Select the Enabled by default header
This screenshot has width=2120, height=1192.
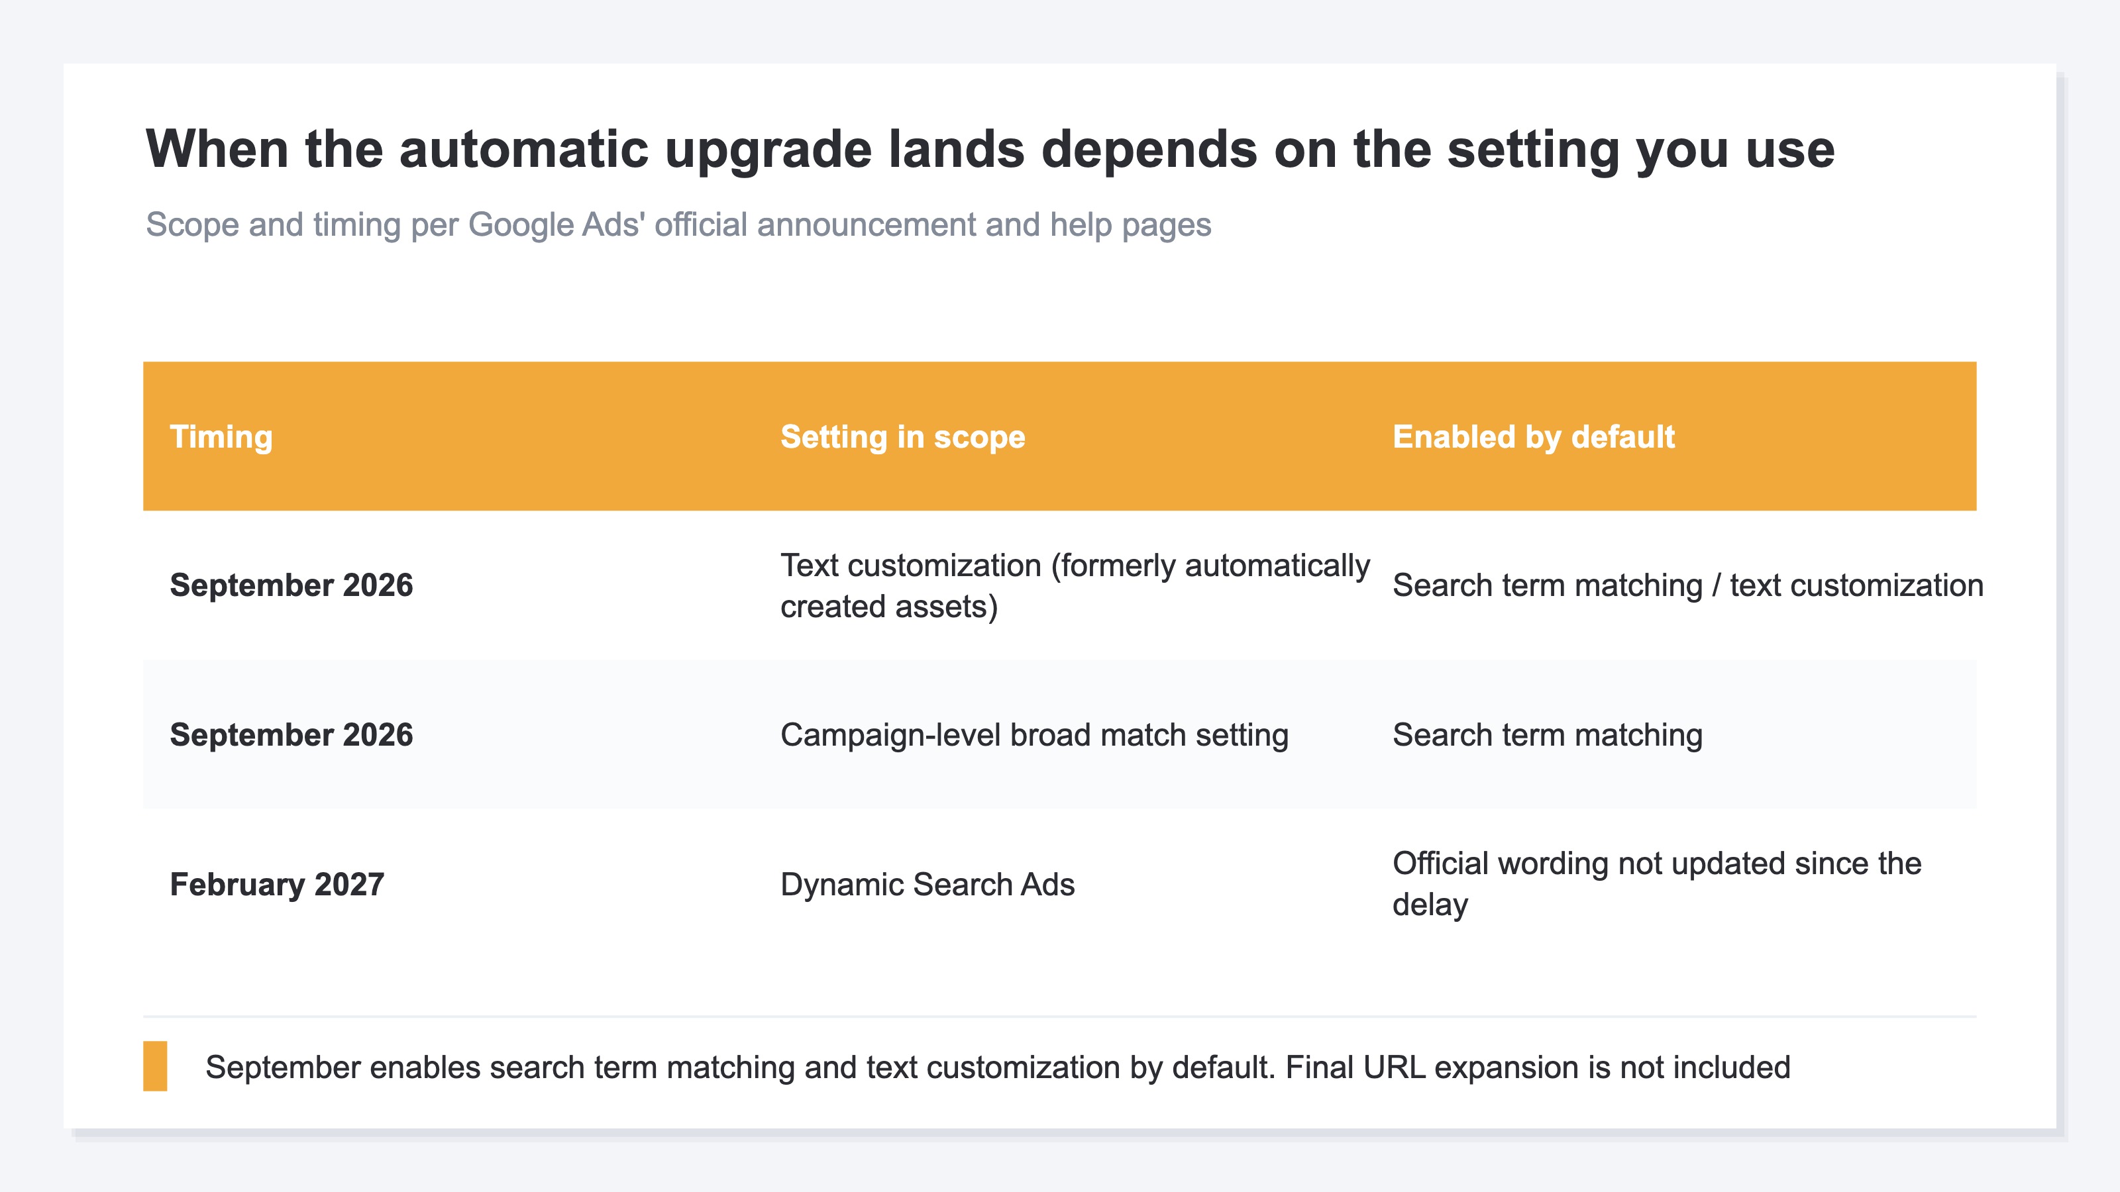[1533, 437]
